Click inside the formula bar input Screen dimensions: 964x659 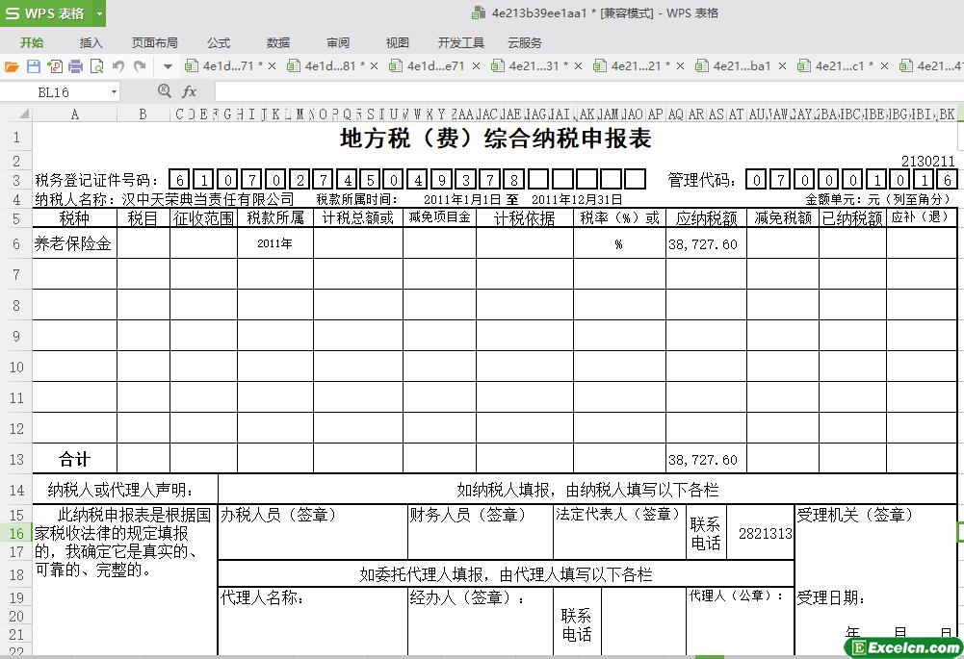click(x=578, y=91)
